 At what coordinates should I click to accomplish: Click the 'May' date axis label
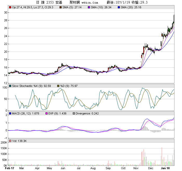pos(49,168)
